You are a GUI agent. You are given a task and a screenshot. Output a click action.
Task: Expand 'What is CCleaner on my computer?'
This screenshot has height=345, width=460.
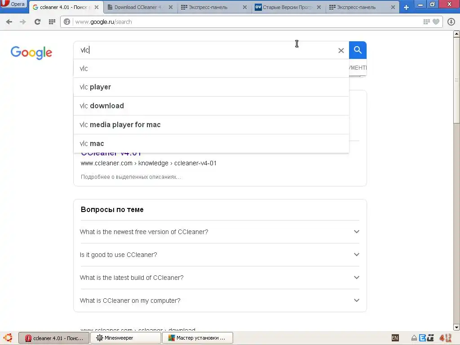[220, 301]
